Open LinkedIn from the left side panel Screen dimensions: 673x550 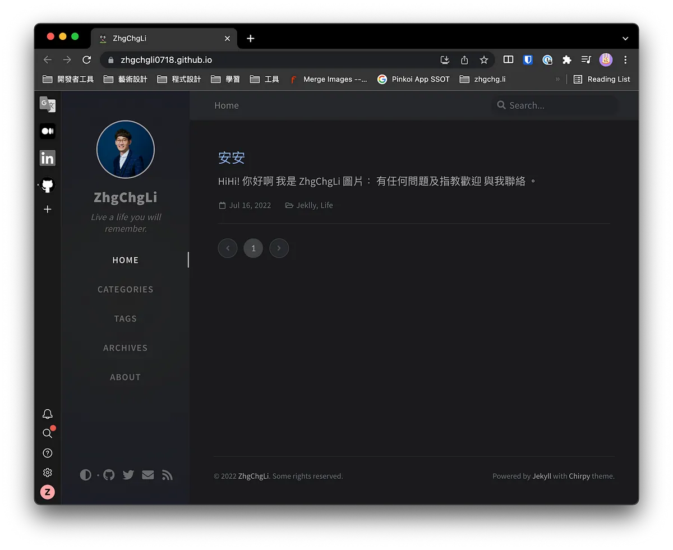(48, 158)
